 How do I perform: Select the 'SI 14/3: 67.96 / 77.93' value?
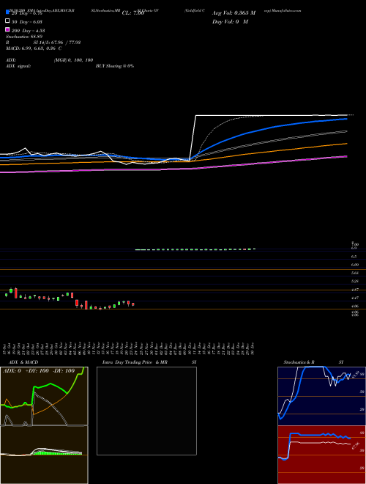click(x=58, y=43)
